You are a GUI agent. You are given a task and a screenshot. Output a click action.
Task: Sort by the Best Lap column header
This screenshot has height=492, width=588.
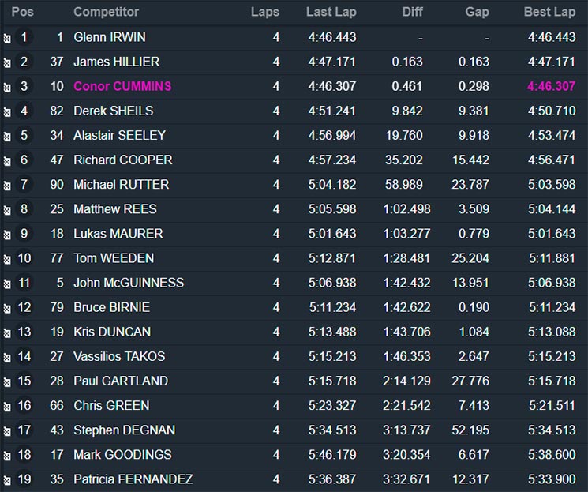click(x=549, y=12)
